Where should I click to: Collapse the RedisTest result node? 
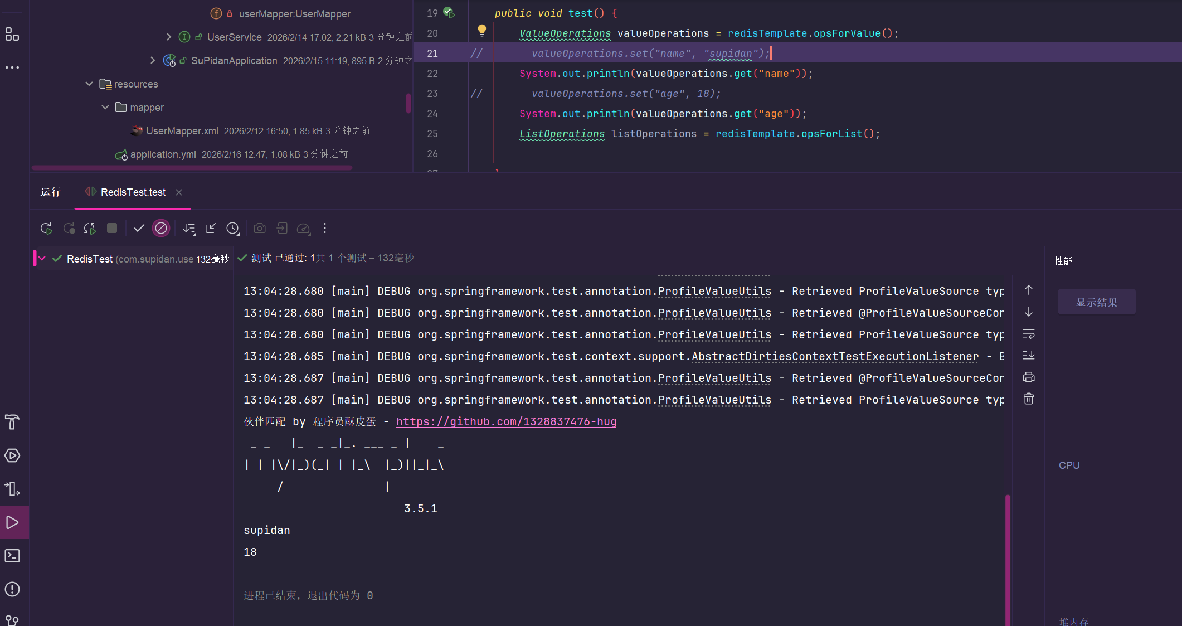(42, 259)
